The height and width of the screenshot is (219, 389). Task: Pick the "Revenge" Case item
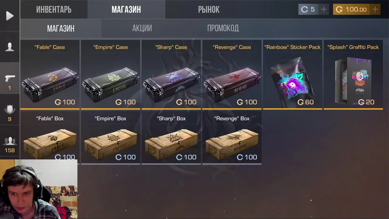tap(232, 75)
